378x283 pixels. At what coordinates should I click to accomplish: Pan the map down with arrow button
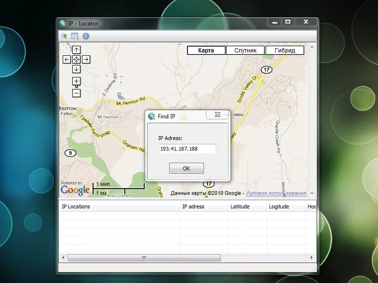76,69
